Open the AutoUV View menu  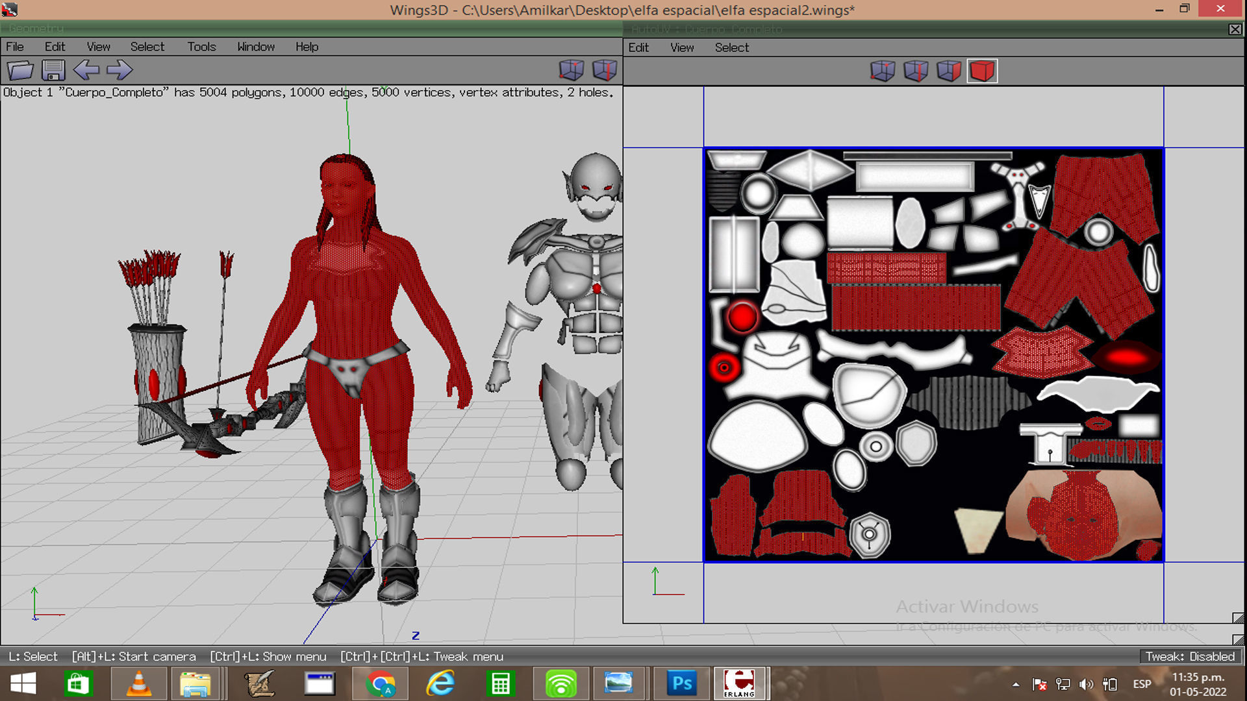coord(682,47)
